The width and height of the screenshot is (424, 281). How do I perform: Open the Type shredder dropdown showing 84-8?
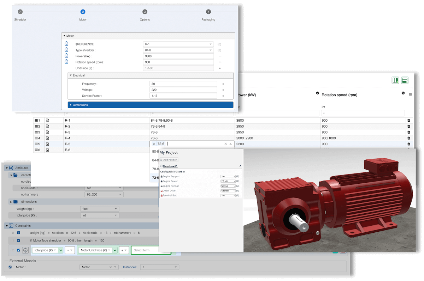[178, 50]
